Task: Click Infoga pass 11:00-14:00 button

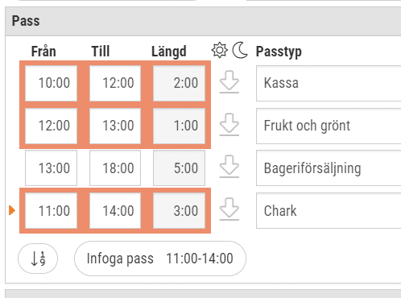Action: point(160,259)
